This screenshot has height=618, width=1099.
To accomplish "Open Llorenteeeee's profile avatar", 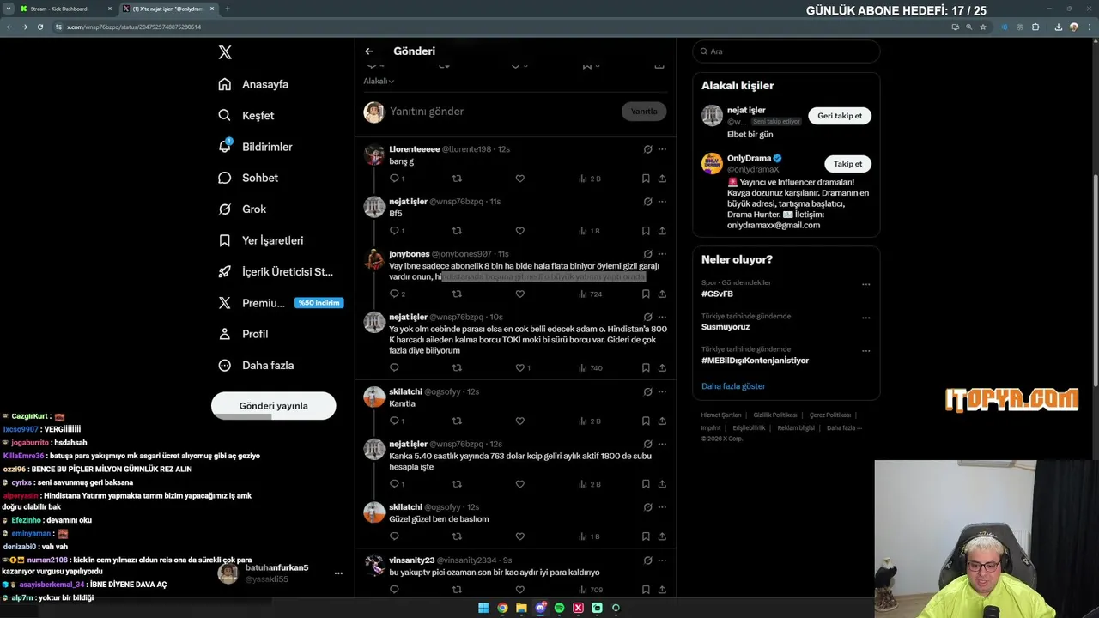I will [373, 154].
